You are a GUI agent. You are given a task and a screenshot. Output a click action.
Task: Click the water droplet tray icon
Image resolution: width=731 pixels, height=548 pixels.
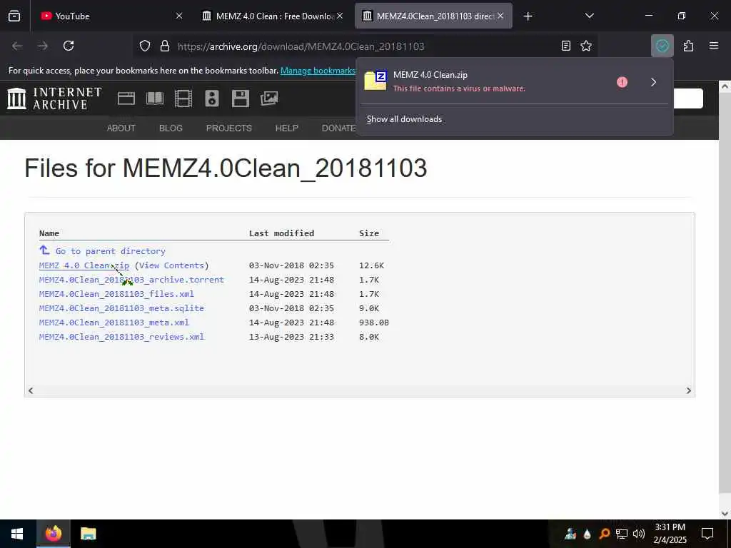[587, 534]
